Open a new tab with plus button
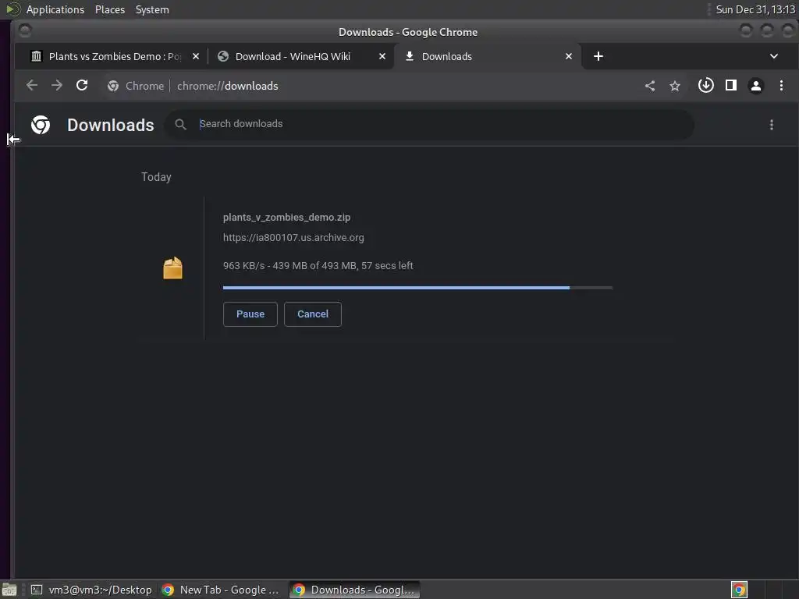 [x=598, y=56]
